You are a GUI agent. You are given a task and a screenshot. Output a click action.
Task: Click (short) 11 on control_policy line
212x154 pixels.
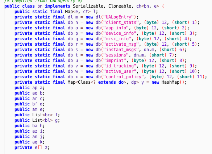pos(190,77)
